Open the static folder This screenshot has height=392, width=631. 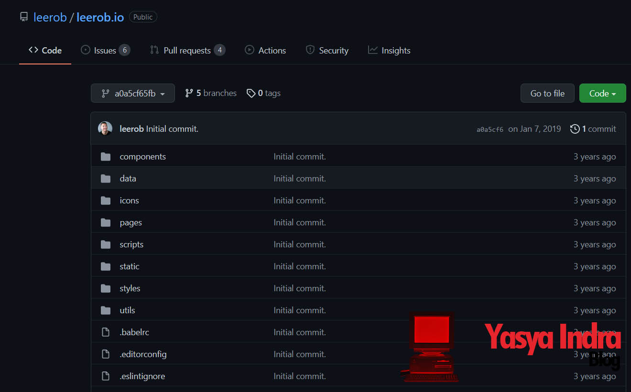point(130,266)
